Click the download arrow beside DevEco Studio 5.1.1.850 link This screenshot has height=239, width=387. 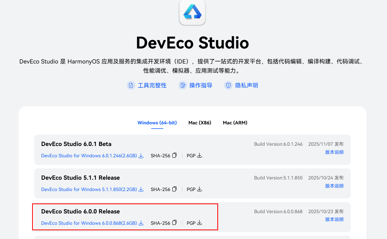(141, 189)
